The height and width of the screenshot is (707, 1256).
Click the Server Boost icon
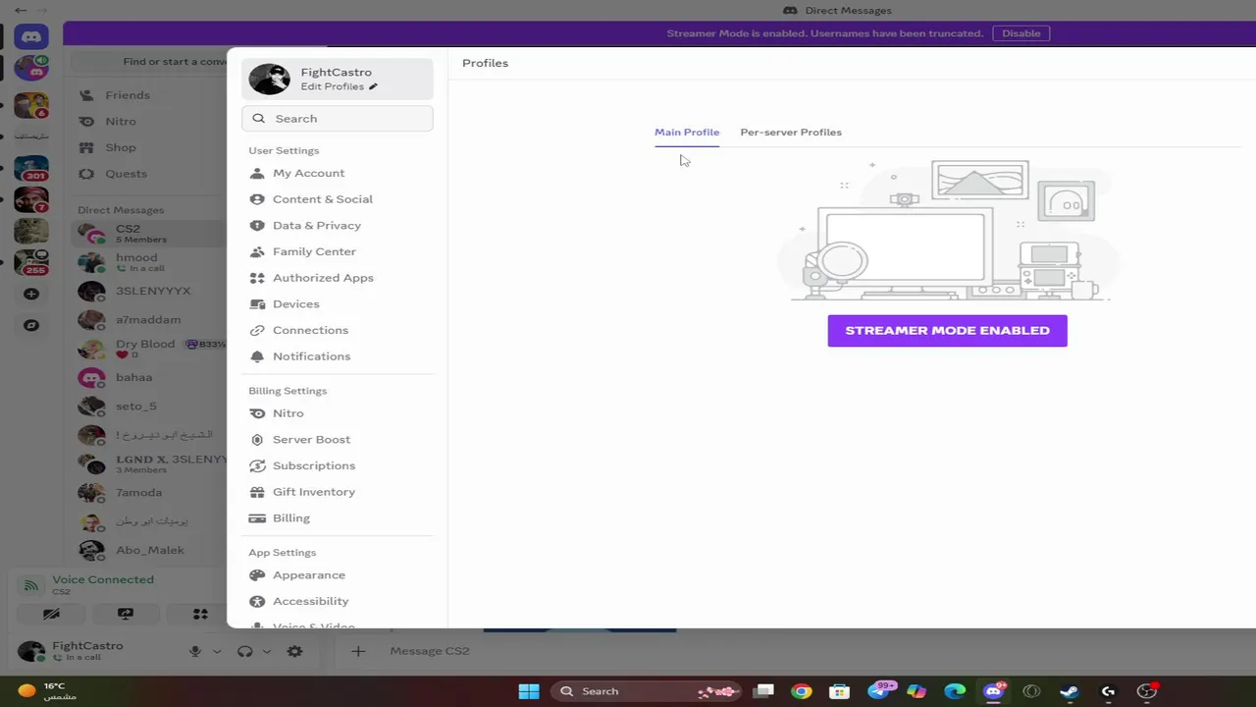tap(257, 440)
